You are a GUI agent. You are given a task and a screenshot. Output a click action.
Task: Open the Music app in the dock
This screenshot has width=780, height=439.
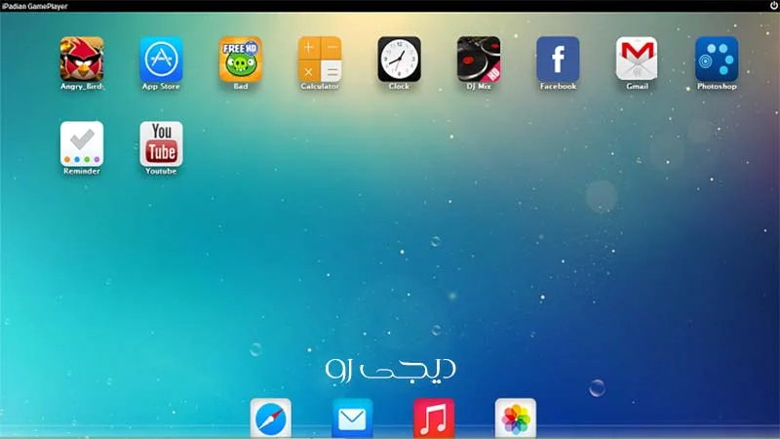click(x=434, y=419)
